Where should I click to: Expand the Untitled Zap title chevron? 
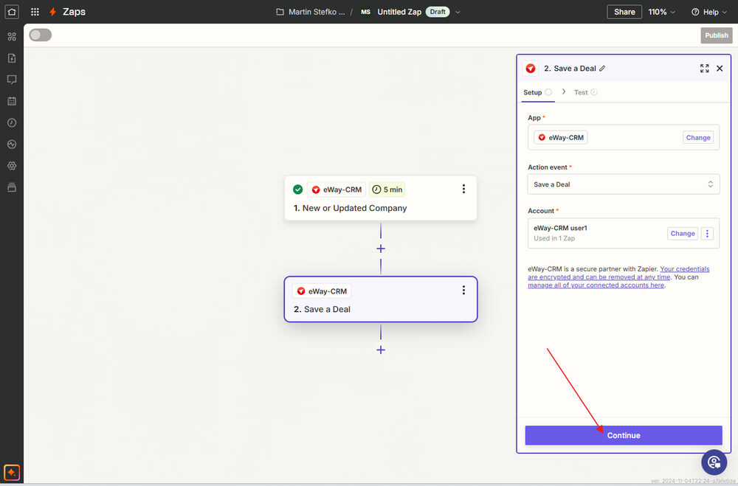458,13
